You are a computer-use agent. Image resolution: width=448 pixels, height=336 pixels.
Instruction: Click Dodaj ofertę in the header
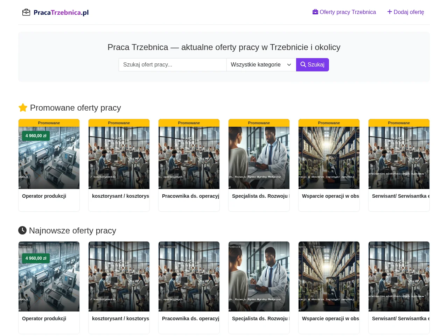[x=406, y=12]
